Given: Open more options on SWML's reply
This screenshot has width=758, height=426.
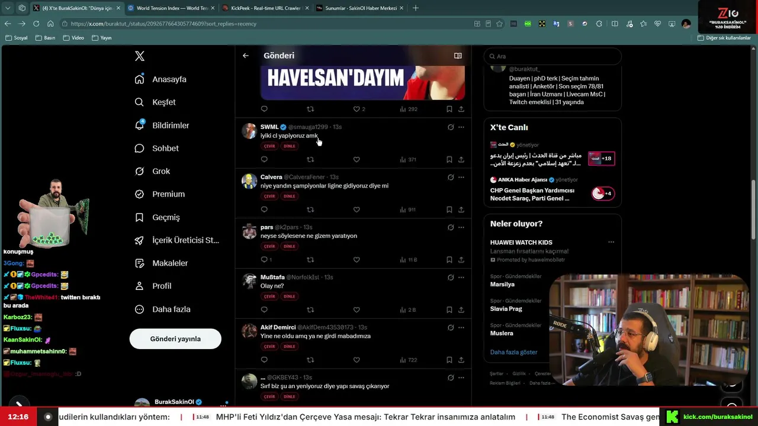Looking at the screenshot, I should point(461,127).
